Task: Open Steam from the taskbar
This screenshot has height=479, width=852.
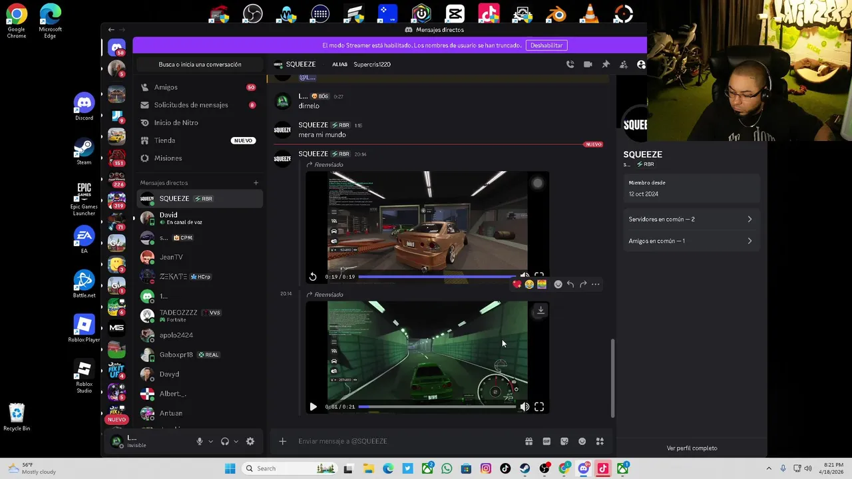Action: (x=525, y=468)
